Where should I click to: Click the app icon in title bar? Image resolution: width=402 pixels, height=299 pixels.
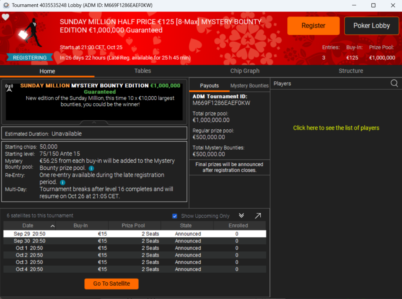point(6,5)
